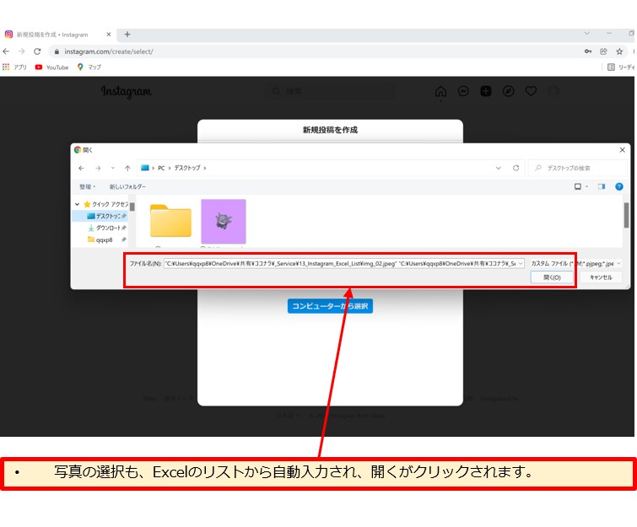
Task: Click the password key icon
Action: coord(588,51)
